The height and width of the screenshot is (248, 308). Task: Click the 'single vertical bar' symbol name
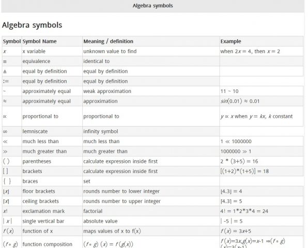tap(43, 221)
